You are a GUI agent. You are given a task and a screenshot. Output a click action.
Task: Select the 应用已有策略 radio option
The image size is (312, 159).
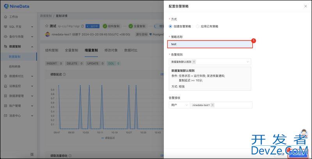(x=198, y=26)
